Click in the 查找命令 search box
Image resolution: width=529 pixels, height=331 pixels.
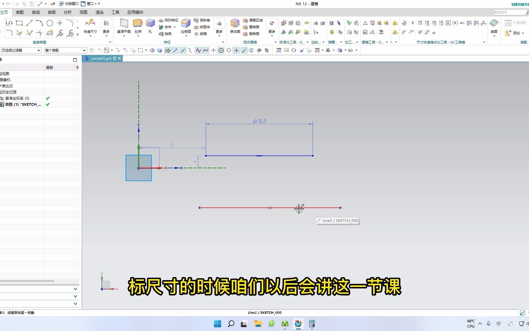pos(508,12)
